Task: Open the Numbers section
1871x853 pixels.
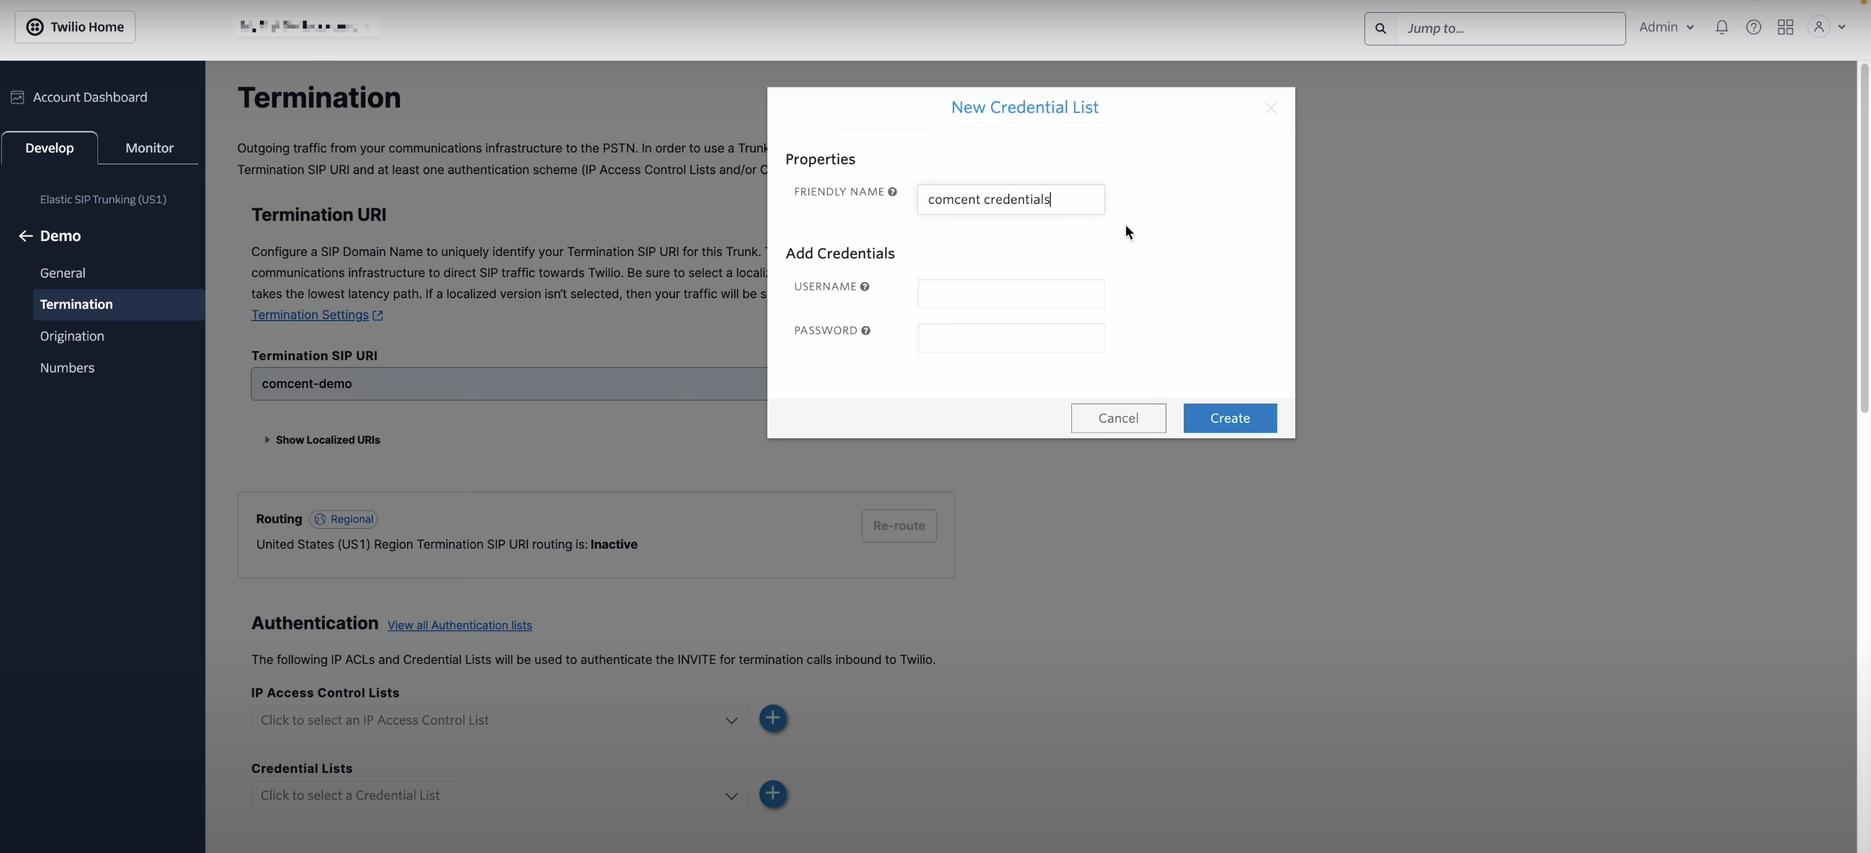Action: [67, 368]
